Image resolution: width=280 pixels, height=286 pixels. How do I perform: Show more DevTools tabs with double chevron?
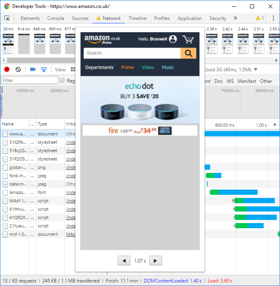pos(235,18)
